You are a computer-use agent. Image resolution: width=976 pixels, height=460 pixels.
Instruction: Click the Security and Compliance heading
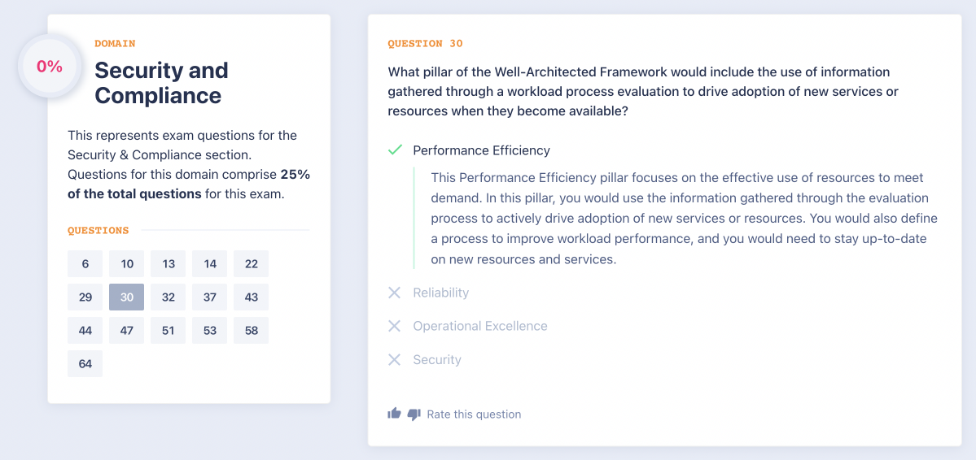pos(161,83)
